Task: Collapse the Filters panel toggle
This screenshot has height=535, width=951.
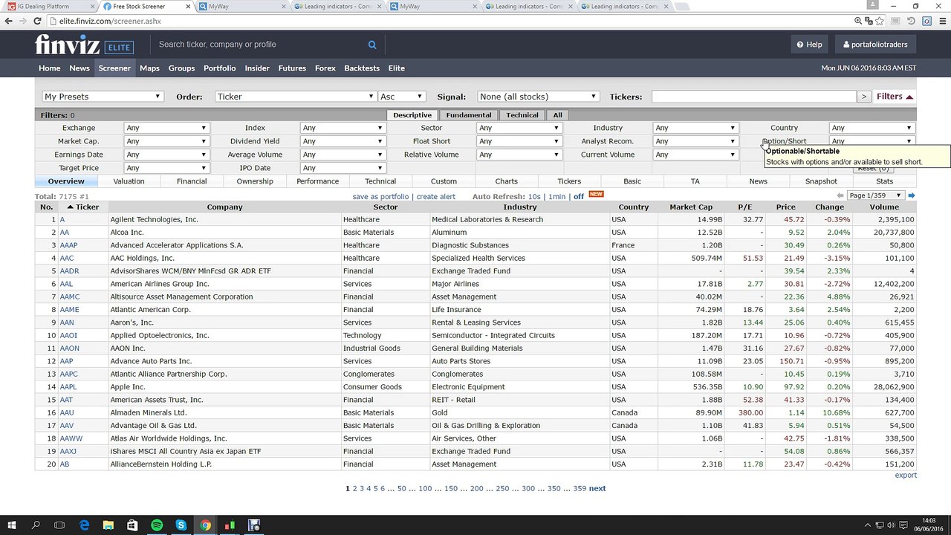Action: point(895,97)
